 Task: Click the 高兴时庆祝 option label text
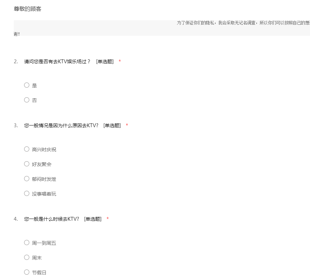[44, 150]
